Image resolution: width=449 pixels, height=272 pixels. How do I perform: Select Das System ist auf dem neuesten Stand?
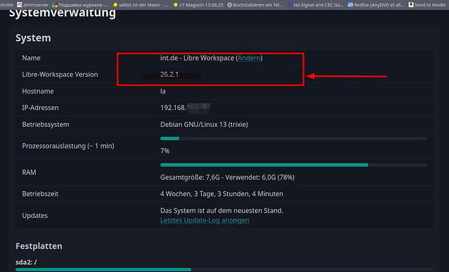coord(222,210)
